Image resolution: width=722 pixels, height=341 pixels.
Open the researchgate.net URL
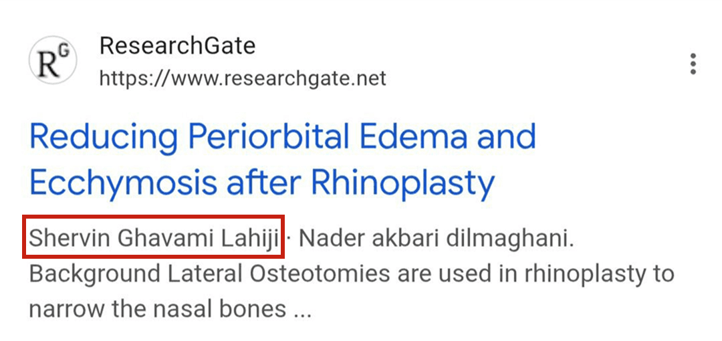pos(243,79)
